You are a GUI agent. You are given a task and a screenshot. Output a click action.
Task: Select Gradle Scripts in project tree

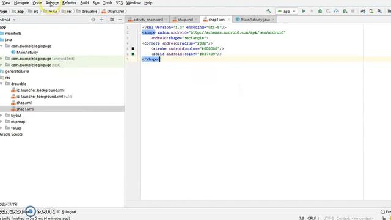point(11,134)
